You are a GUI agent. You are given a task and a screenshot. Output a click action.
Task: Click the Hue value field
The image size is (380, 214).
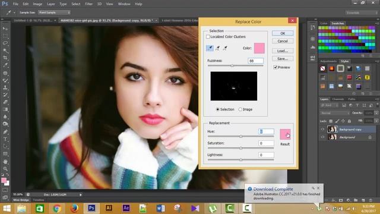click(266, 131)
